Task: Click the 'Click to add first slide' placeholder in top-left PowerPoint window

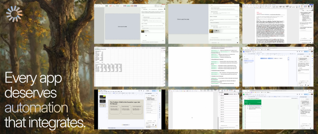Action: (122, 27)
